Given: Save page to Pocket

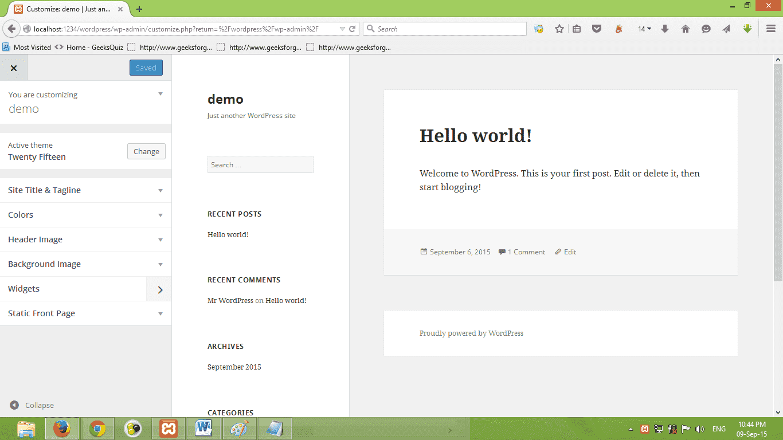Looking at the screenshot, I should [597, 29].
